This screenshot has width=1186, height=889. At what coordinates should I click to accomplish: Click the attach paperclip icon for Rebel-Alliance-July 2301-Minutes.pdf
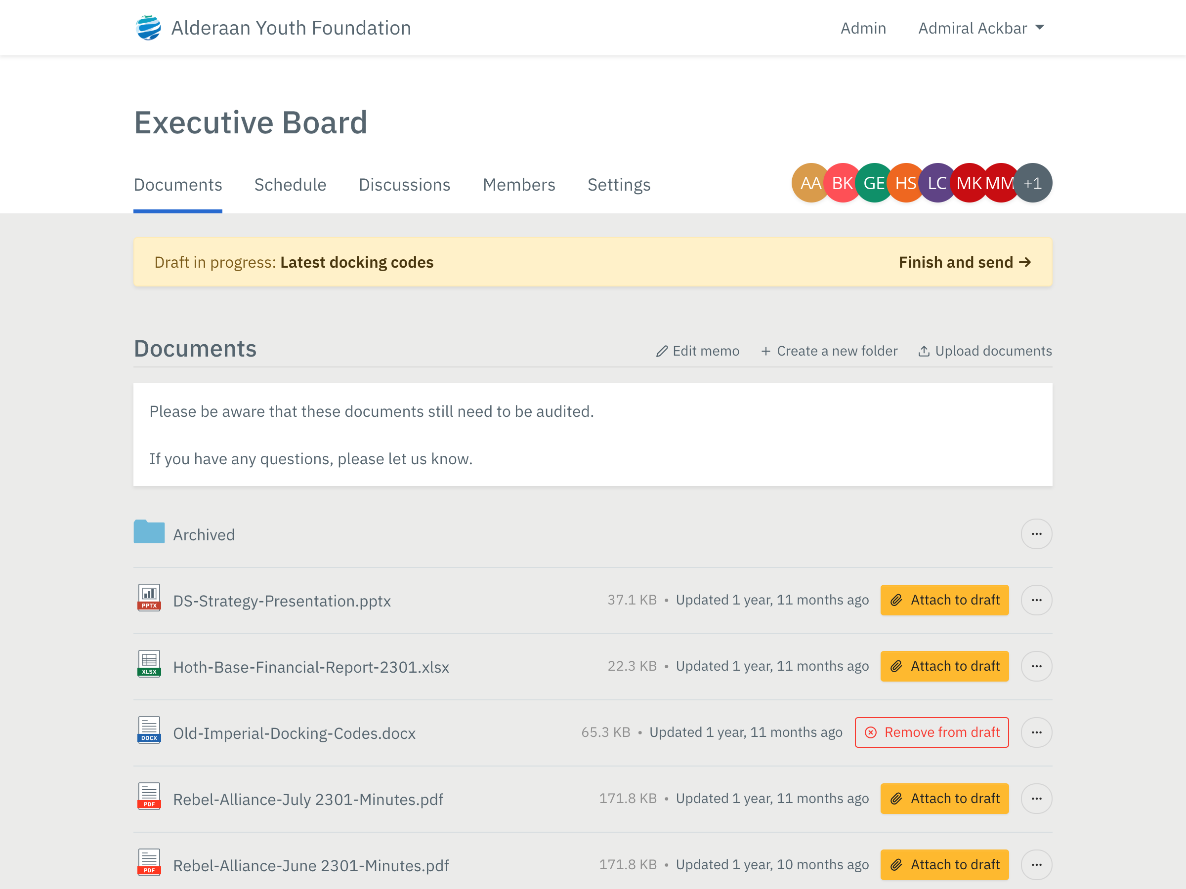tap(895, 799)
